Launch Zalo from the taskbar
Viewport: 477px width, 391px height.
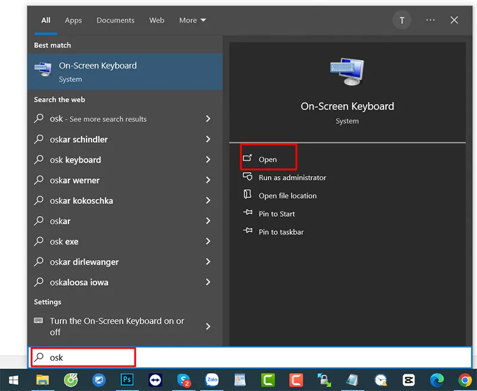click(212, 380)
